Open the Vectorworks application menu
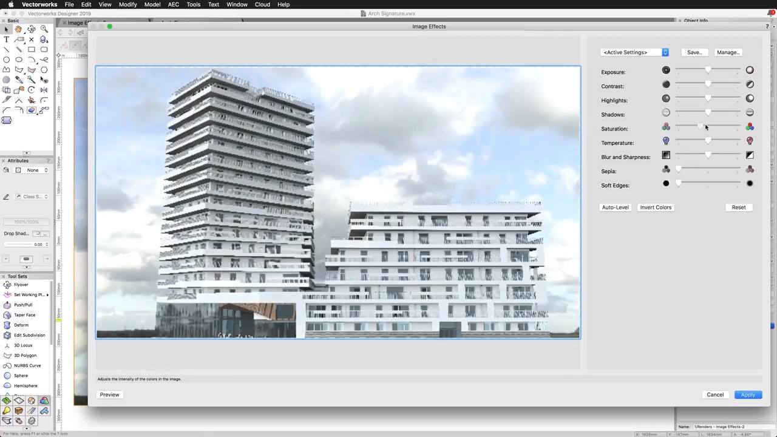 click(x=39, y=4)
